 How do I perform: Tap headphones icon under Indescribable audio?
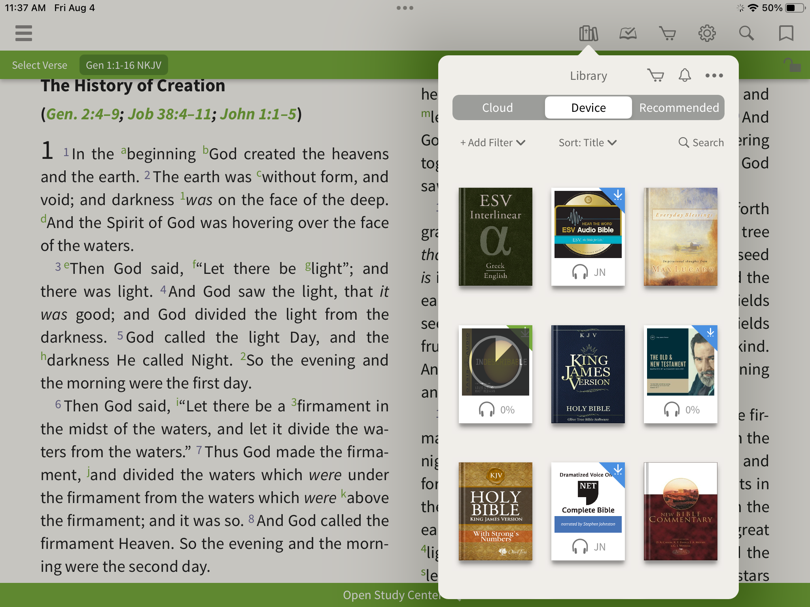tap(486, 409)
